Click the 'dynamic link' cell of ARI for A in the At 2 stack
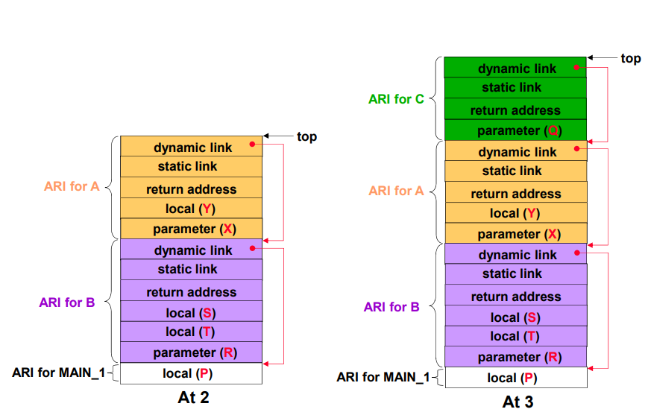The image size is (648, 415). pos(192,146)
